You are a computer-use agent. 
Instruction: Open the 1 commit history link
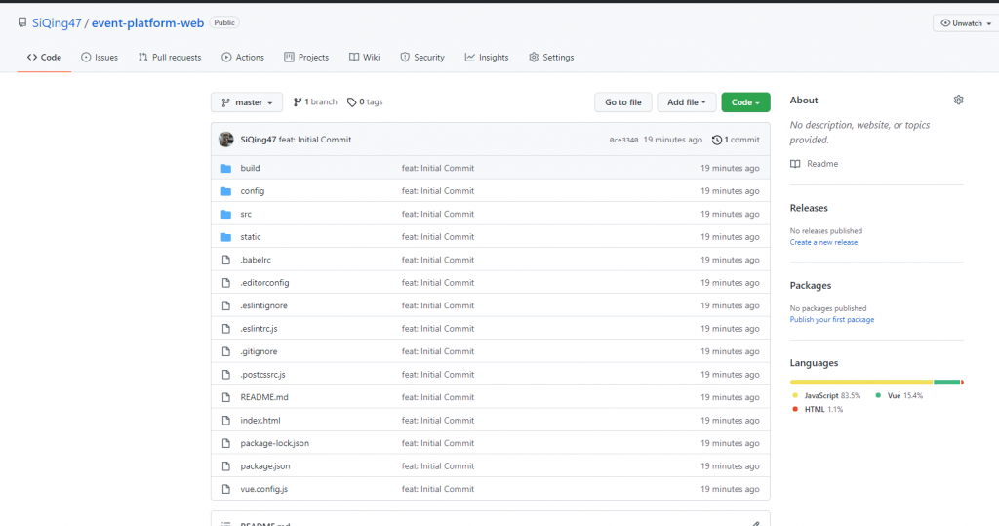pos(736,140)
